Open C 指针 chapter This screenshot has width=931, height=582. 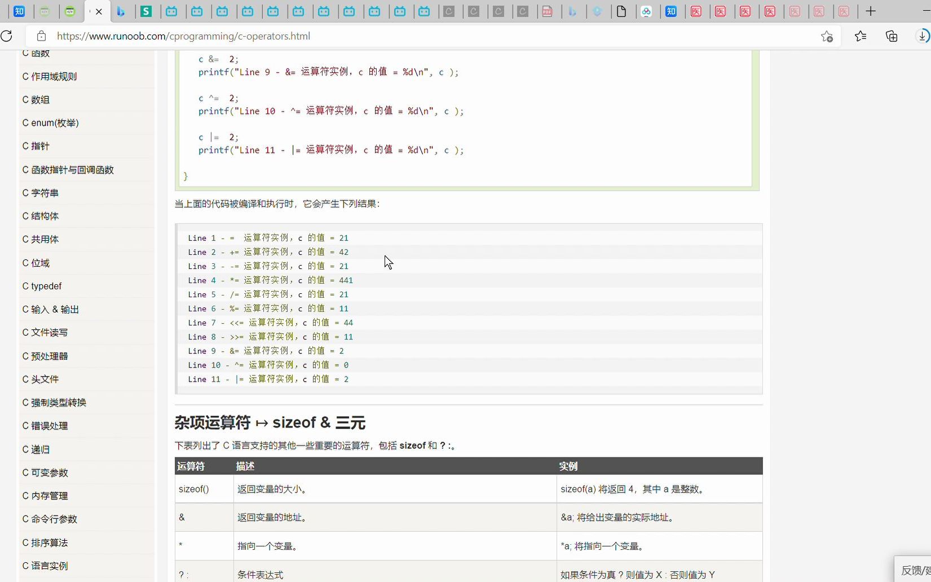pyautogui.click(x=36, y=146)
